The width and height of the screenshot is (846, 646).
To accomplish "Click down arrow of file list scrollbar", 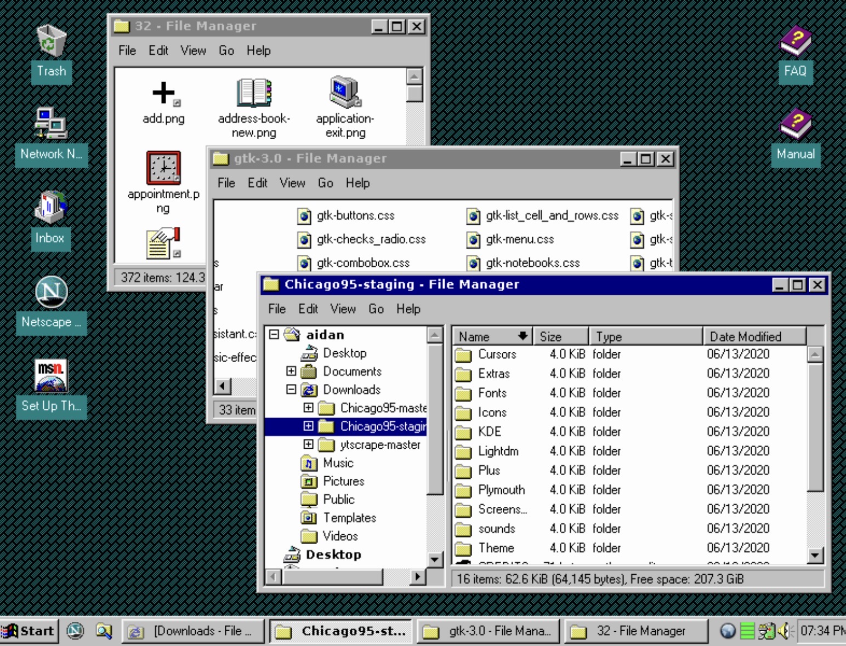I will click(815, 556).
